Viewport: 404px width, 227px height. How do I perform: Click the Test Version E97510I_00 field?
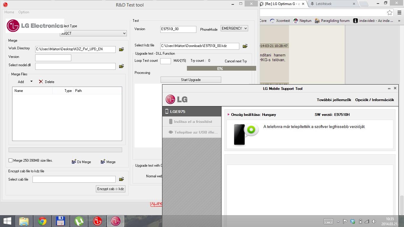pos(178,29)
